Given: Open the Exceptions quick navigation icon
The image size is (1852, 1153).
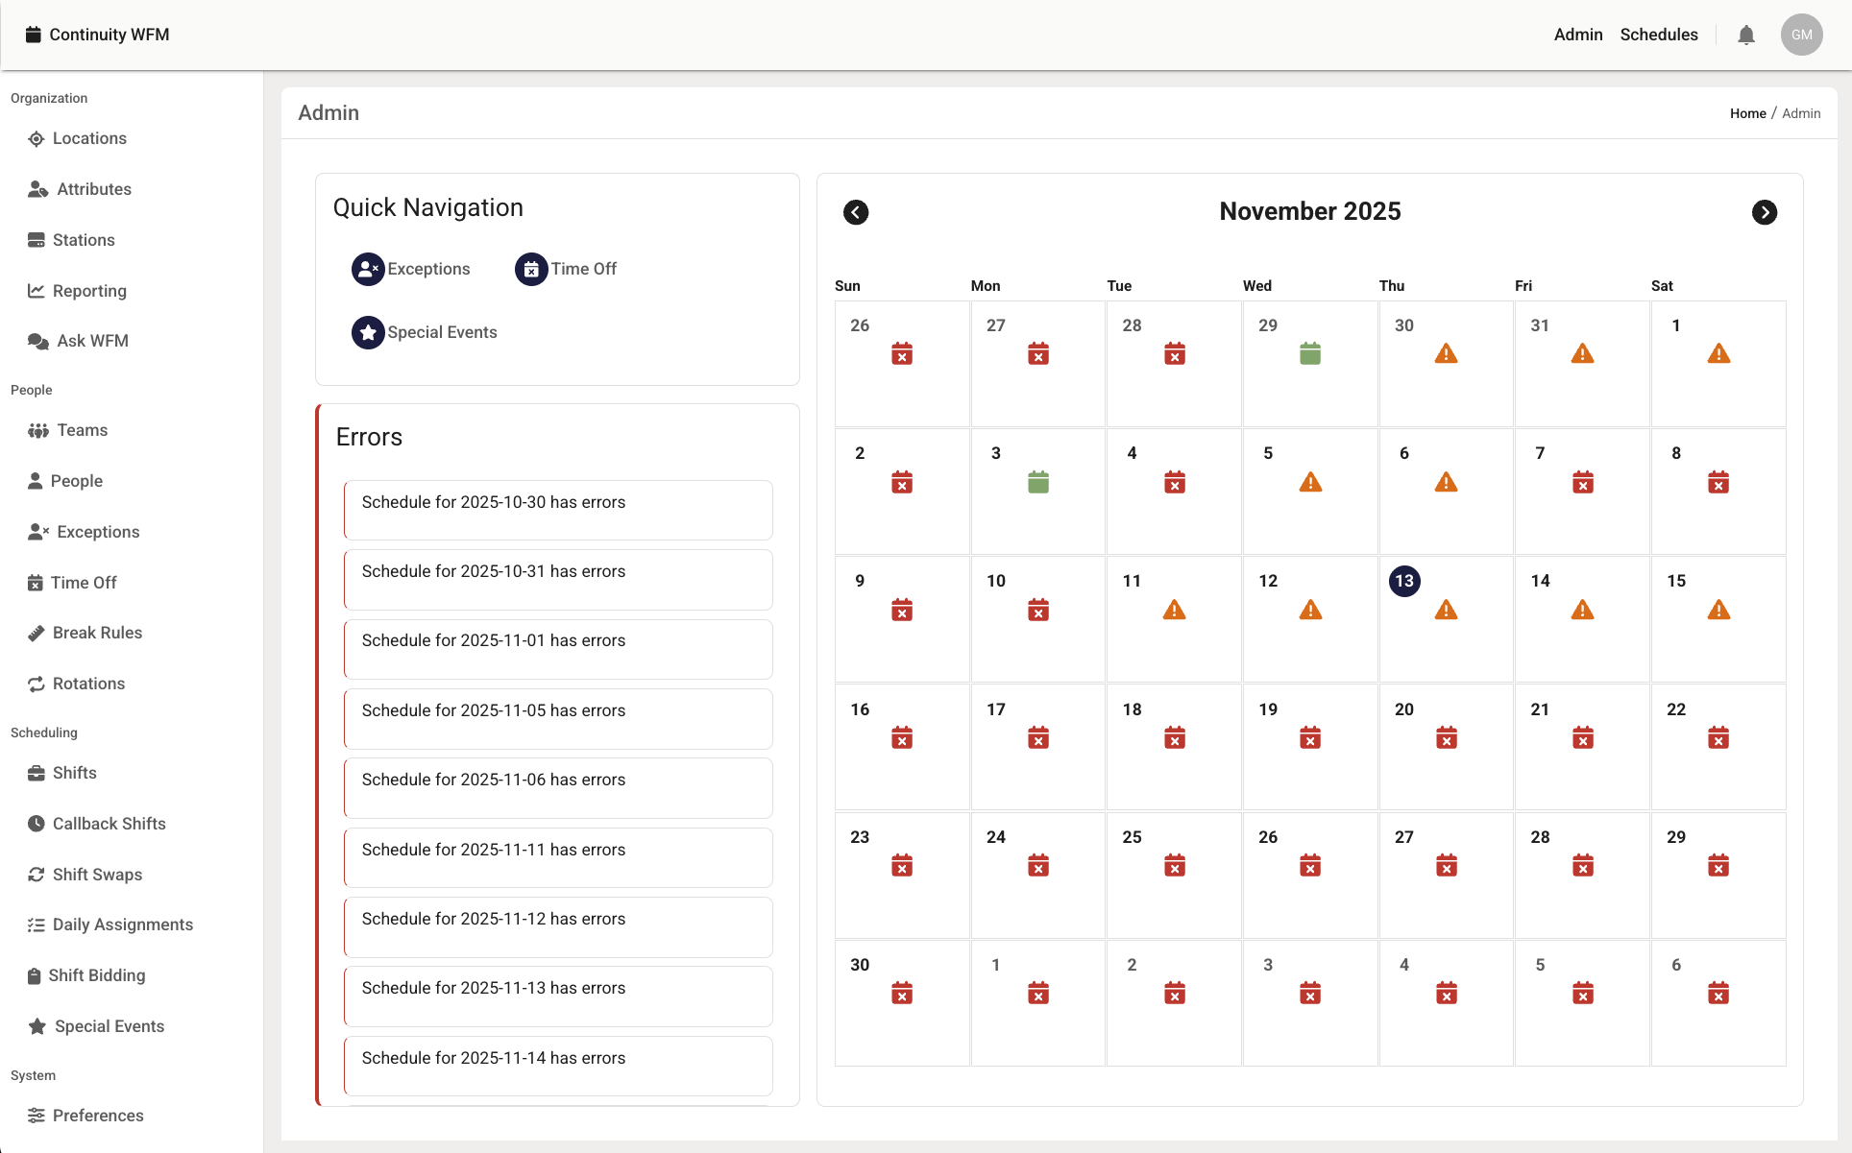Looking at the screenshot, I should (368, 270).
